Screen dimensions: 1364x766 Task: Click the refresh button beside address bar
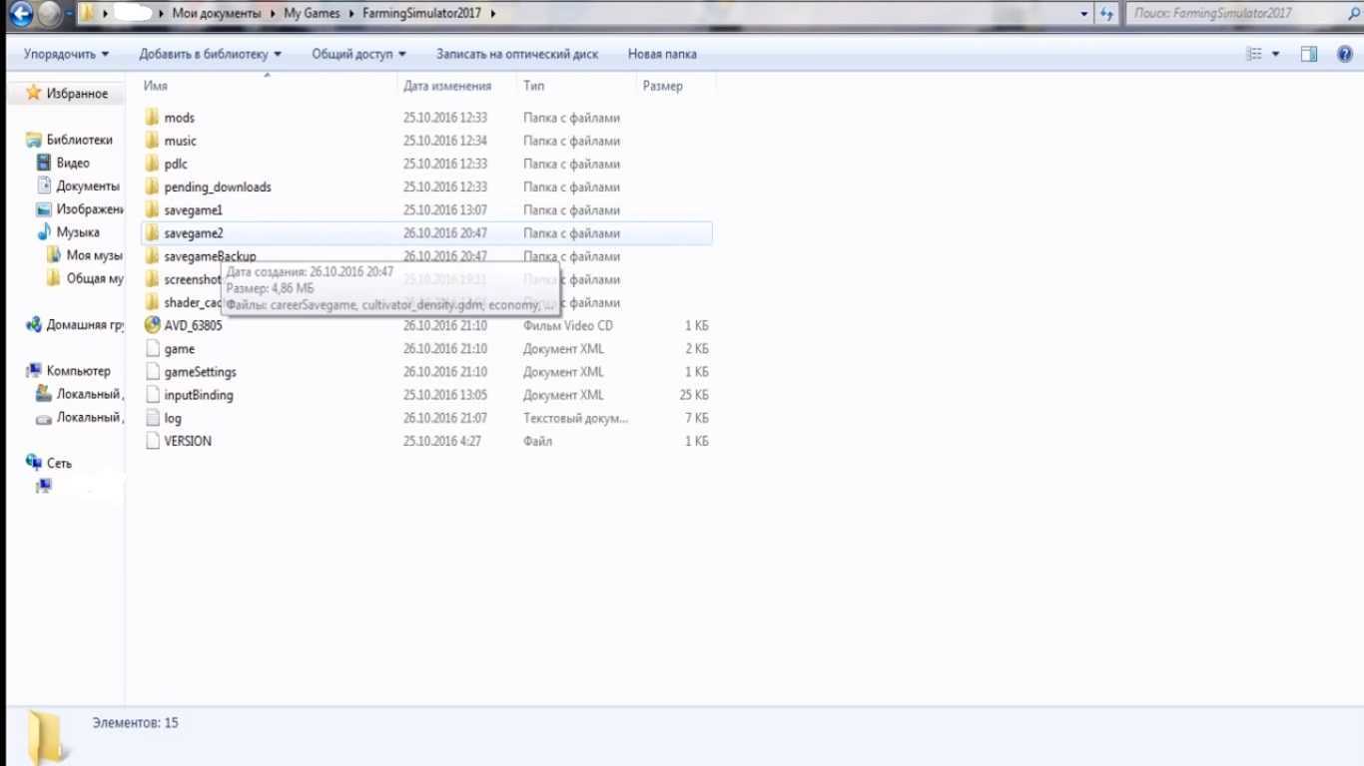1105,14
